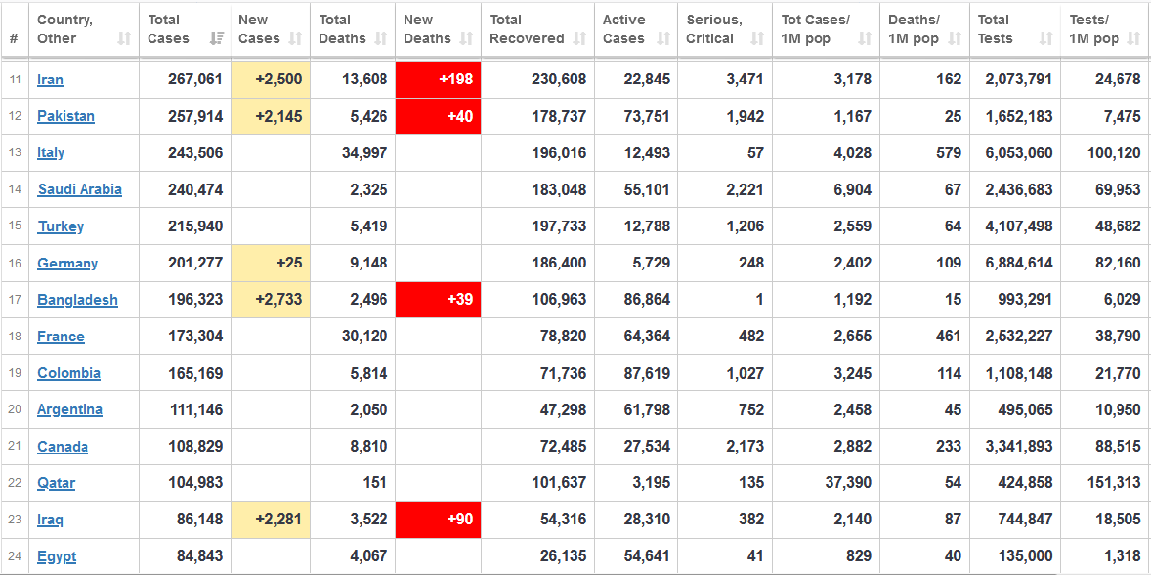
Task: Click Total Recovered column sort icon
Action: [579, 39]
